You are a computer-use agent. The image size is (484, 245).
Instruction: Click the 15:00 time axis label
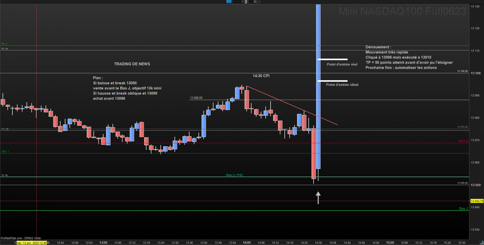(390, 243)
